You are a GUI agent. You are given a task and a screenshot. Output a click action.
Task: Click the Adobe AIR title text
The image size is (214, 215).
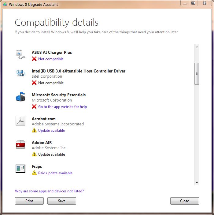pyautogui.click(x=42, y=143)
